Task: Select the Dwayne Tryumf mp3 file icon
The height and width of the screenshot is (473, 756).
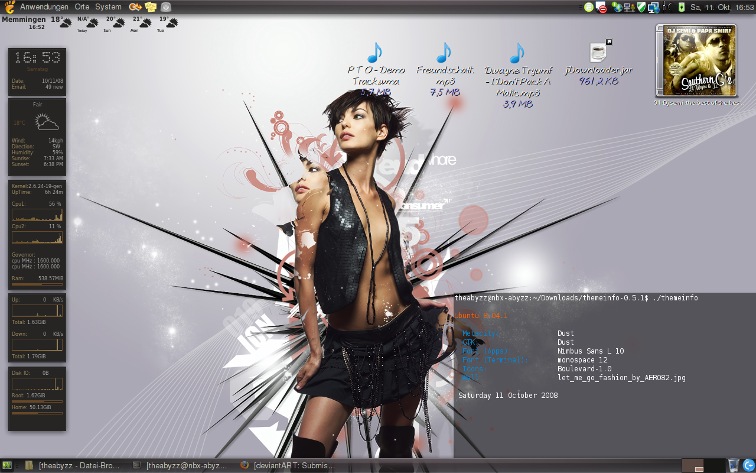Action: click(x=517, y=53)
